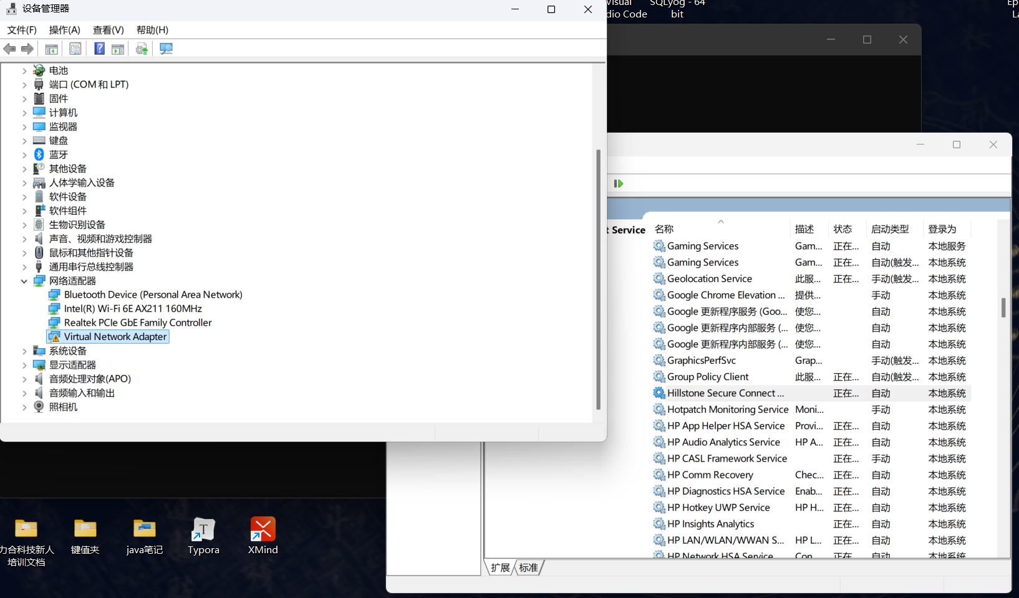The height and width of the screenshot is (598, 1019).
Task: Expand the 声音、视频和游戏控制器 node
Action: [x=24, y=239]
